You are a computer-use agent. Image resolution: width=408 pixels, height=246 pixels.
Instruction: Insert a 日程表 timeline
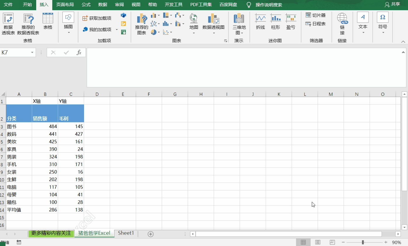click(315, 24)
